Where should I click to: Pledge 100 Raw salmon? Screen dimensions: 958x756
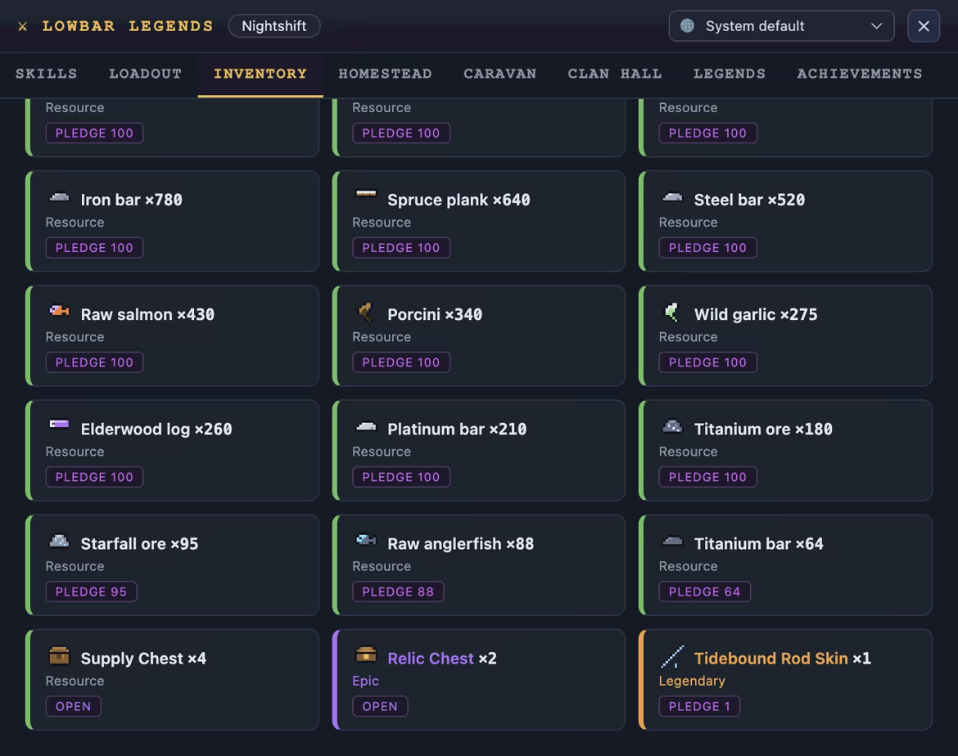(x=94, y=362)
